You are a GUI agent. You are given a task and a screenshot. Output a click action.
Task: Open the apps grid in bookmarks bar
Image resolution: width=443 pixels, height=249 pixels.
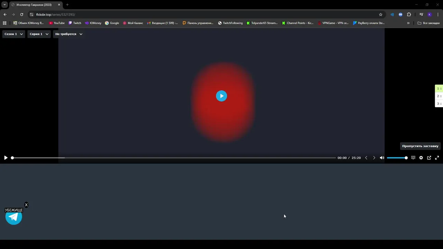coord(4,23)
